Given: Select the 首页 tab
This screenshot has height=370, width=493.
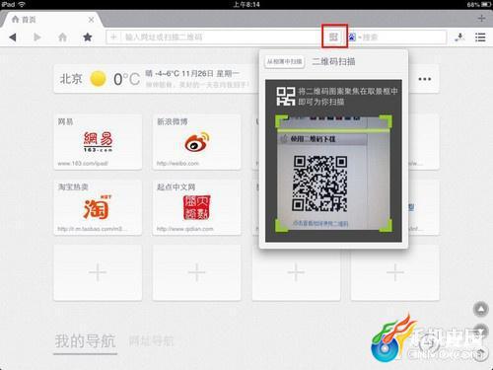Looking at the screenshot, I should coord(51,20).
